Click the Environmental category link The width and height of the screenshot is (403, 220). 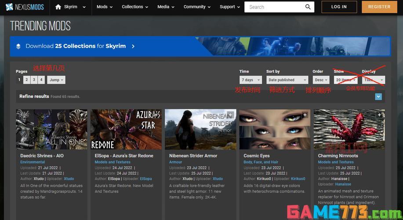pos(33,162)
